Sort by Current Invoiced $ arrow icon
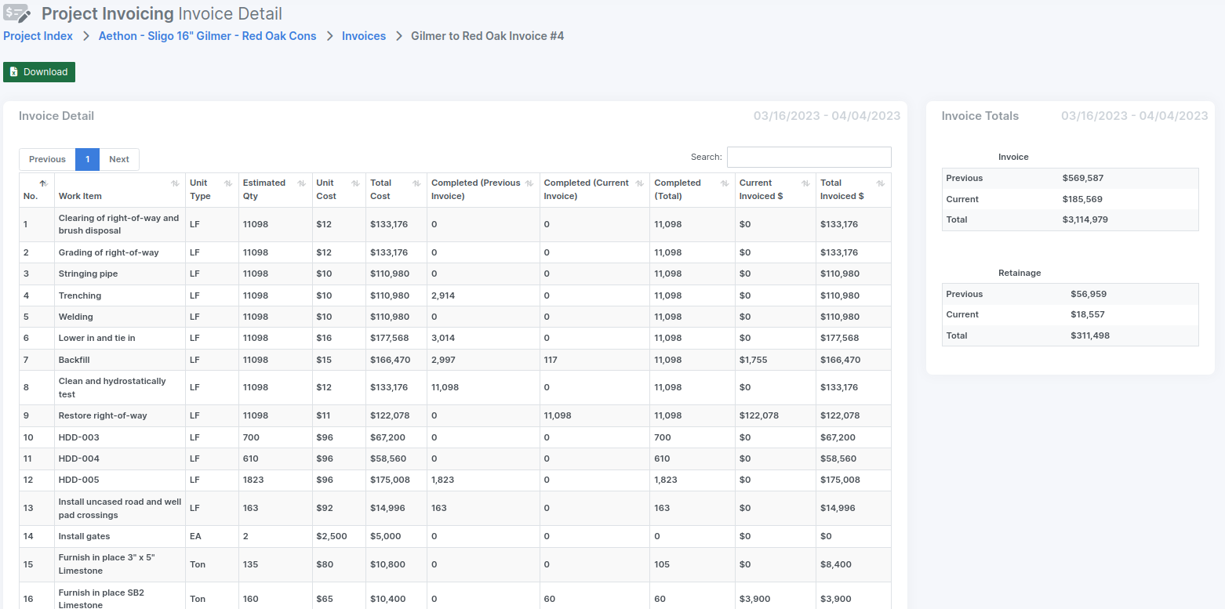The height and width of the screenshot is (609, 1225). 805,183
